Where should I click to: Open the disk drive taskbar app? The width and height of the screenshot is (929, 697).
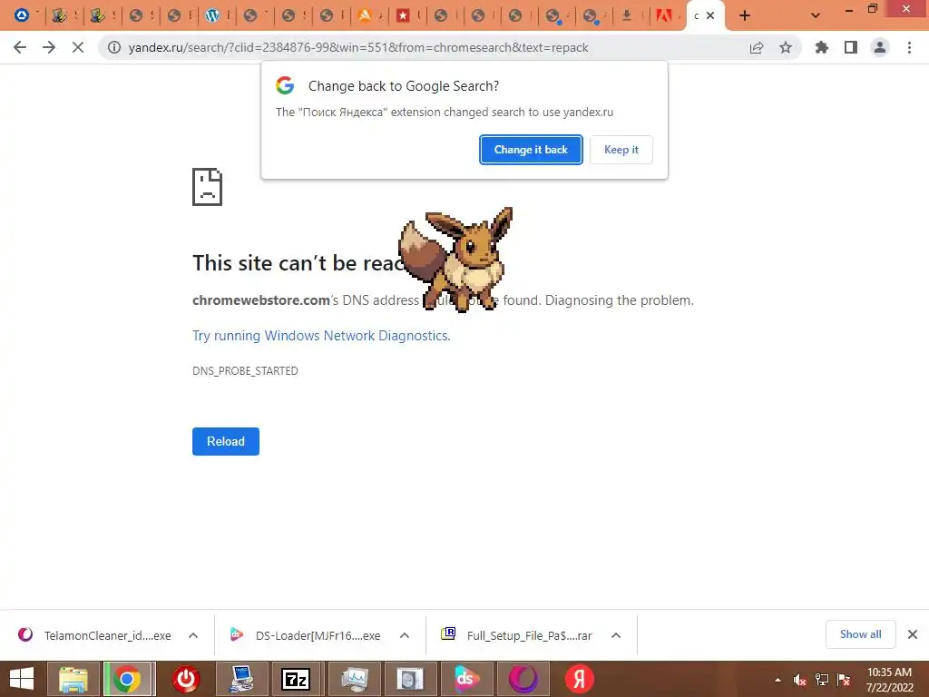coord(410,679)
